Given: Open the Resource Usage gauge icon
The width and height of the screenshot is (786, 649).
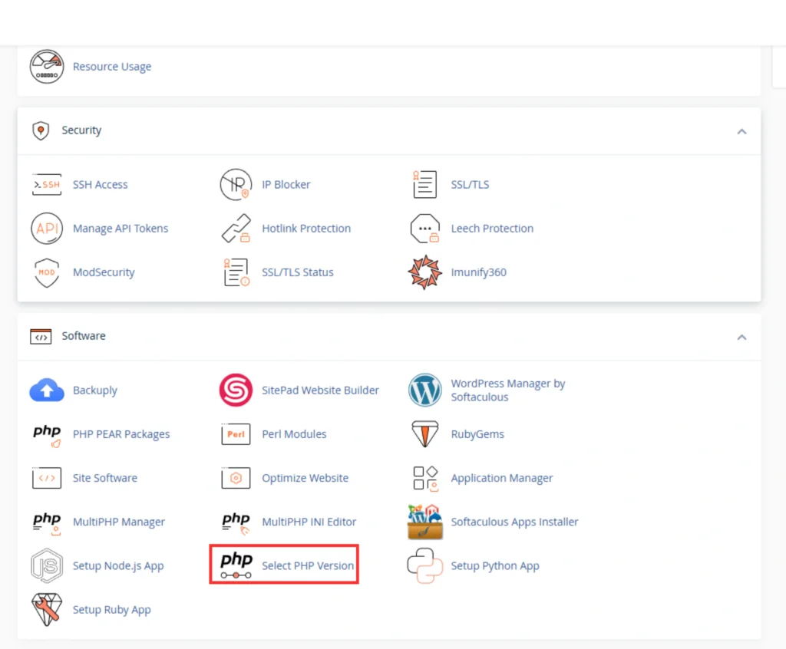Looking at the screenshot, I should [47, 67].
